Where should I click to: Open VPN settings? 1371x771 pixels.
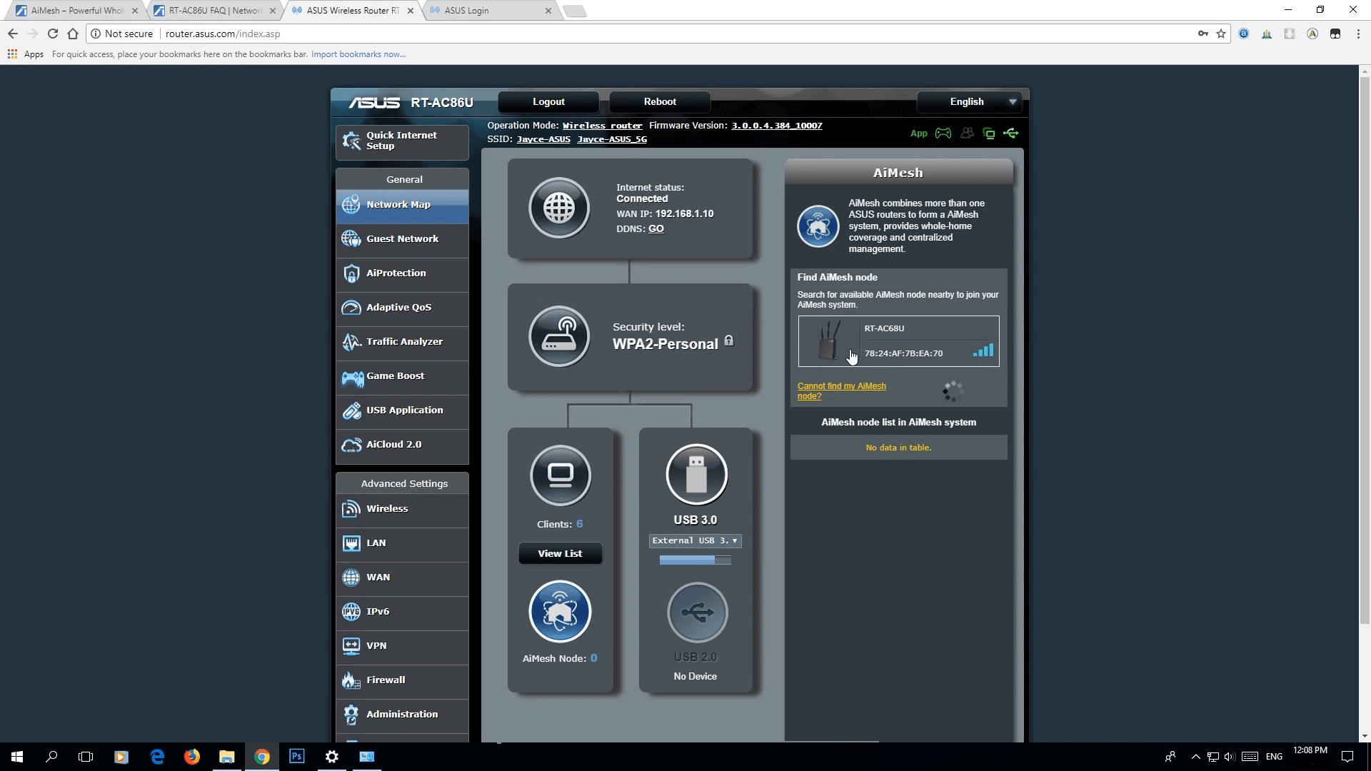[402, 646]
